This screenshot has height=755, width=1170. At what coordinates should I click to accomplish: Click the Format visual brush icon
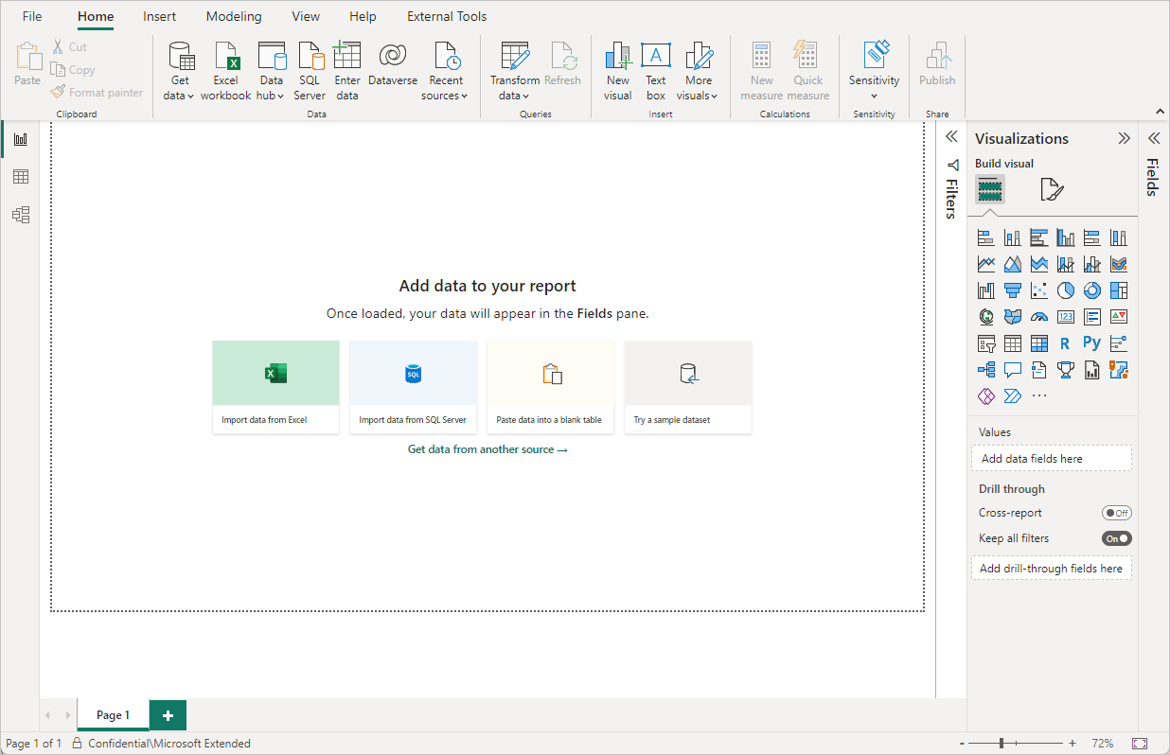tap(1051, 190)
